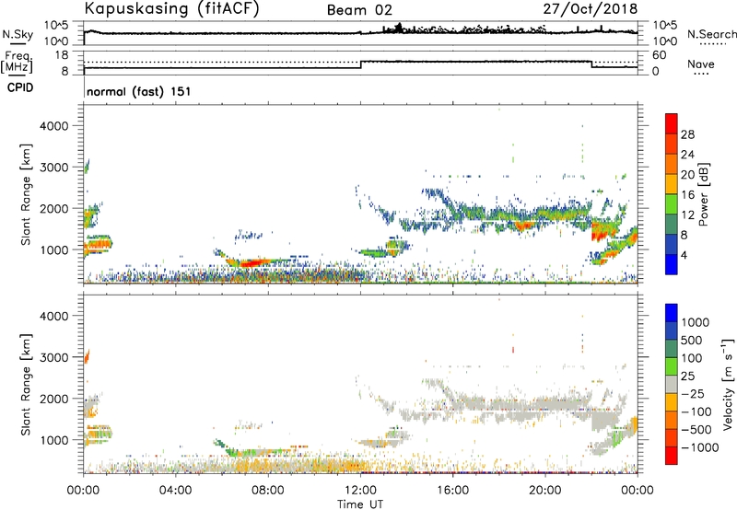This screenshot has height=510, width=737.
Task: Click the red power echo near 08:00
Action: pyautogui.click(x=252, y=263)
